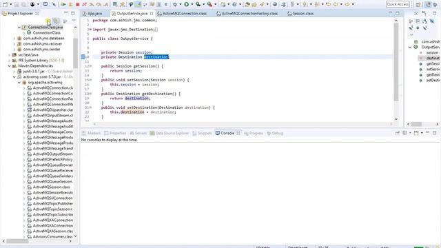Click Collapse All in Project Explorer
Viewport: 441px width, 248px height.
pyautogui.click(x=48, y=21)
